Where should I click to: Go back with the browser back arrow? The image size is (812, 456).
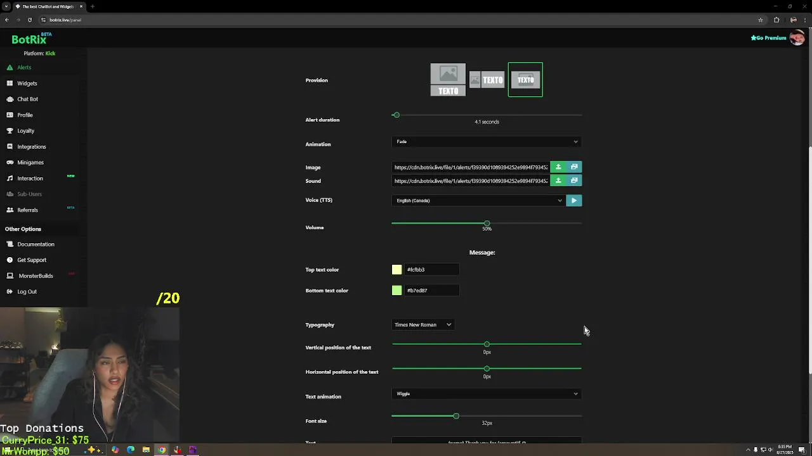pyautogui.click(x=7, y=20)
